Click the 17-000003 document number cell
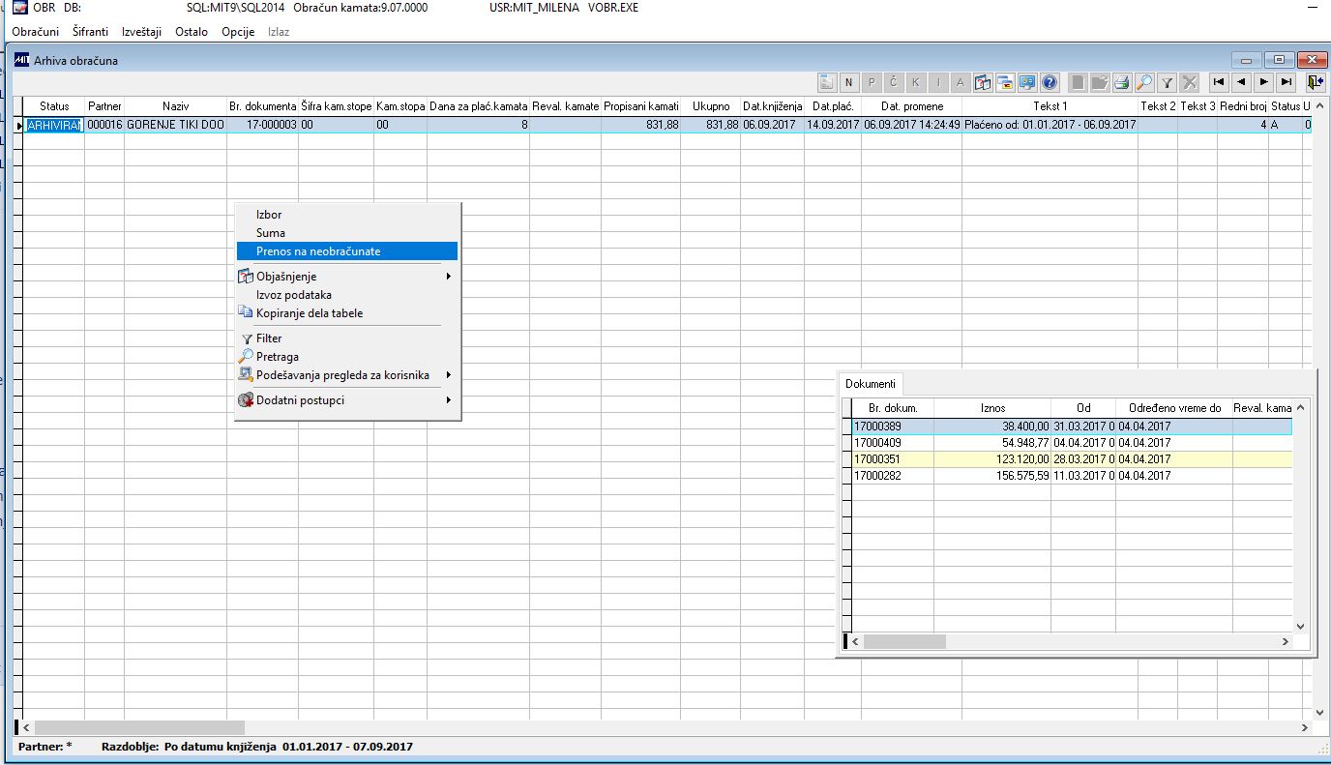Screen dimensions: 1331x765 point(262,125)
